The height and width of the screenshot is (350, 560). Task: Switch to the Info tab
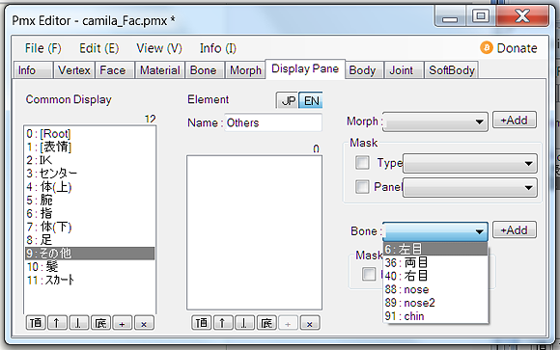tap(33, 70)
